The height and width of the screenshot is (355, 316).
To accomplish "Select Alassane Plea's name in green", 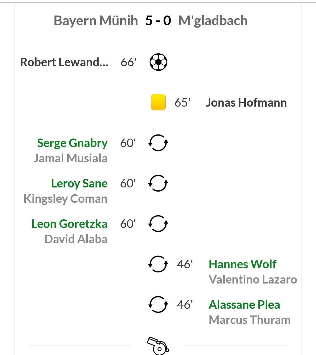I will 244,305.
